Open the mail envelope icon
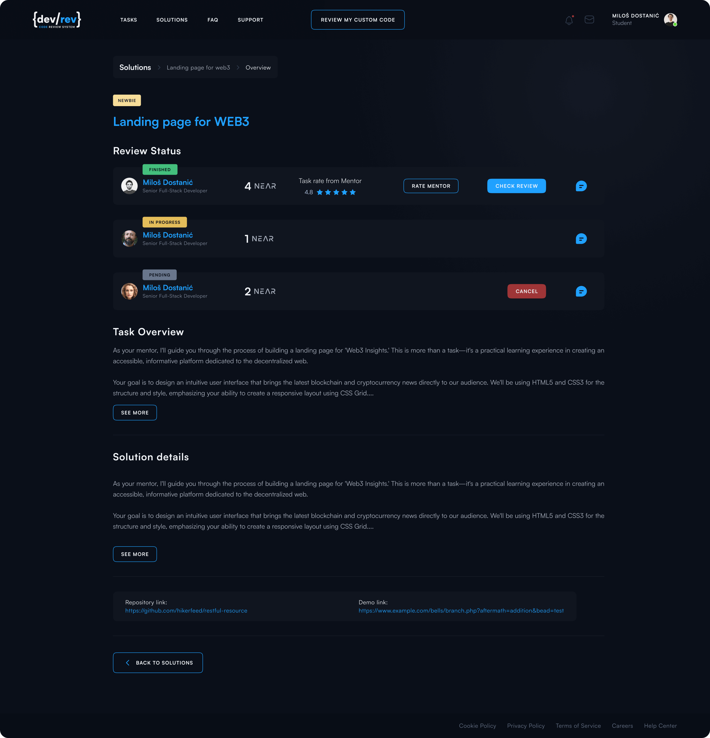 tap(589, 19)
